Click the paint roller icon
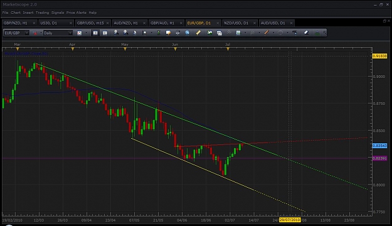 click(295, 33)
